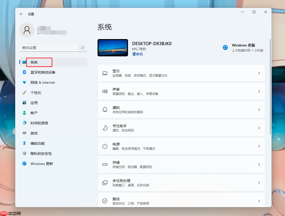The image size is (285, 216).
Task: Click the globe icon for 网络 & Internet
Action: pyautogui.click(x=24, y=82)
